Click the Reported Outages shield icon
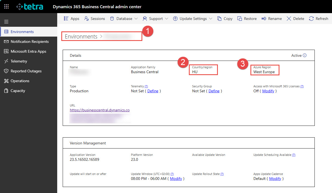Image resolution: width=332 pixels, height=193 pixels. tap(6, 71)
